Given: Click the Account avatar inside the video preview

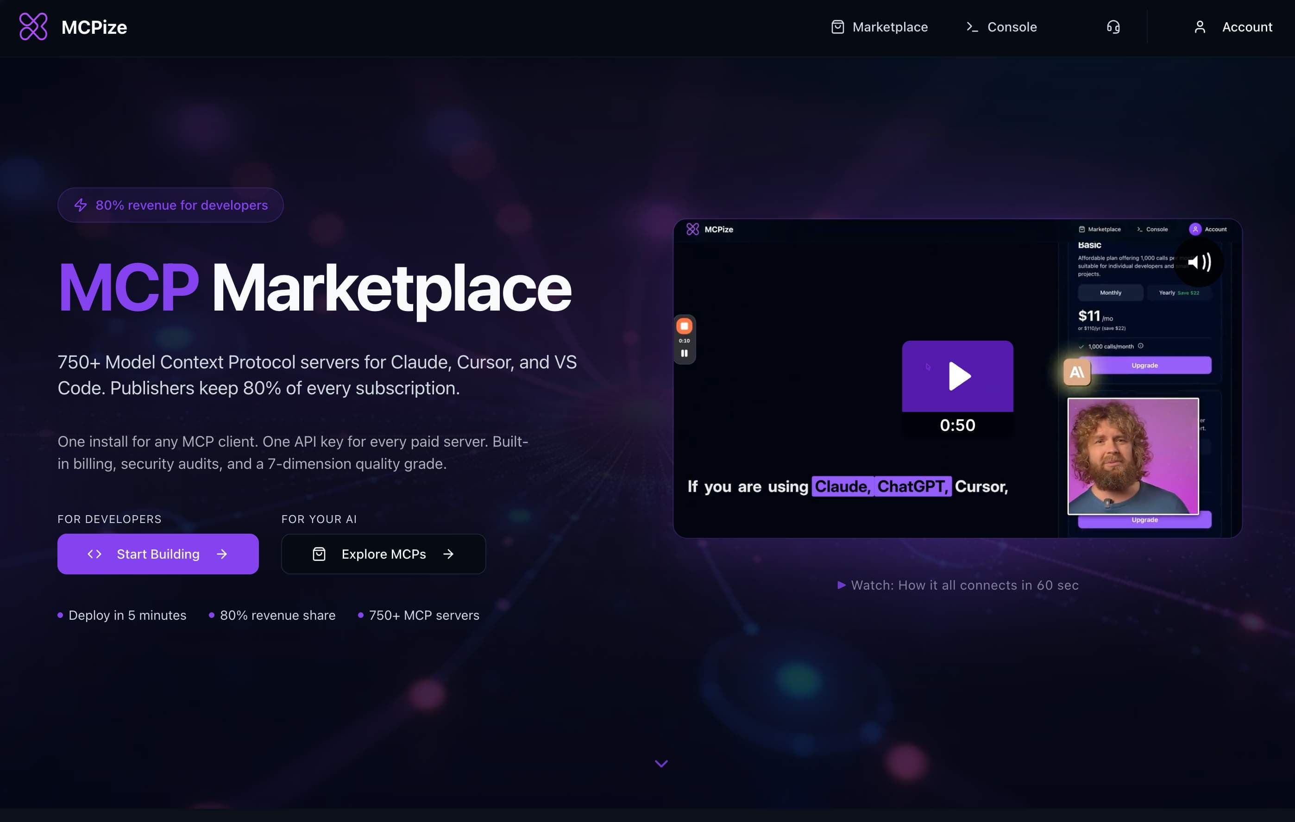Looking at the screenshot, I should (1195, 230).
